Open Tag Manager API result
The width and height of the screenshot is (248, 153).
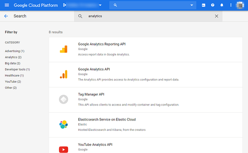pos(91,94)
